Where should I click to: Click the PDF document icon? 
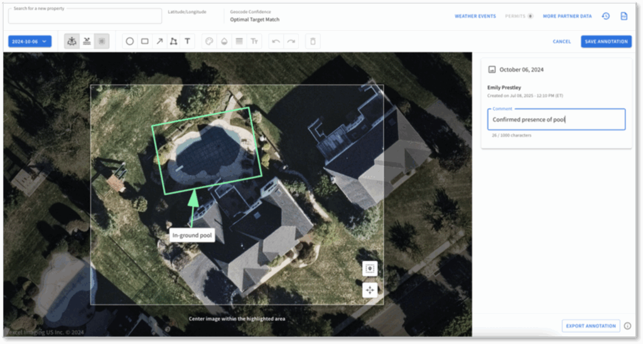pyautogui.click(x=624, y=16)
